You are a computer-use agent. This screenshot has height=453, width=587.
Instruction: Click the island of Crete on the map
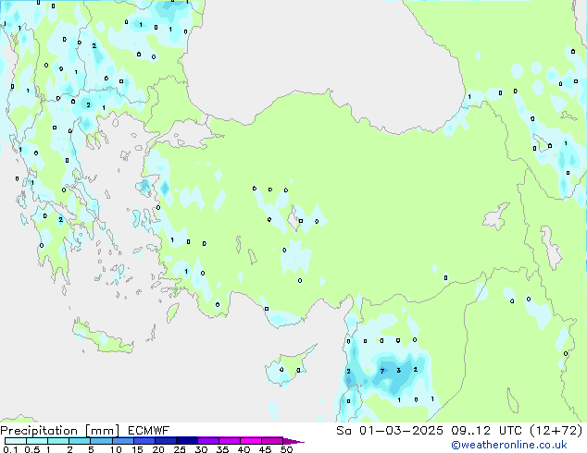pyautogui.click(x=102, y=337)
